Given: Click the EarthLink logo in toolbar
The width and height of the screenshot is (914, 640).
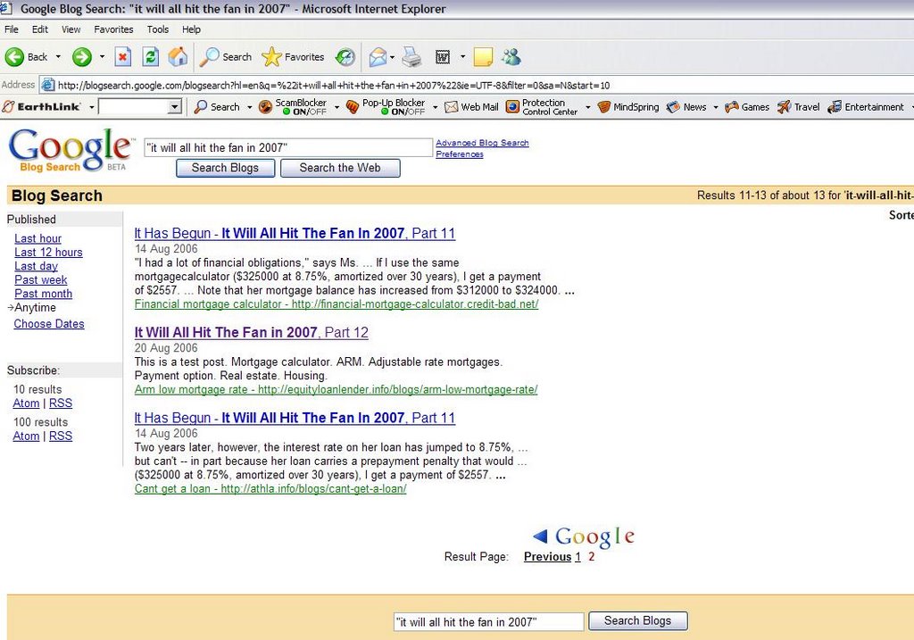Looking at the screenshot, I should coord(41,107).
